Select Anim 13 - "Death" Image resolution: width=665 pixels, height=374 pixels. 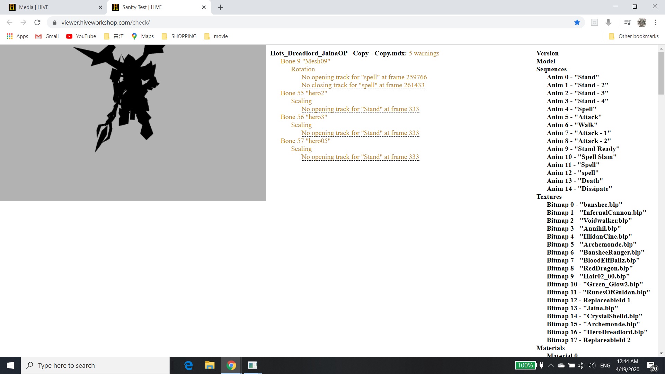pos(575,181)
